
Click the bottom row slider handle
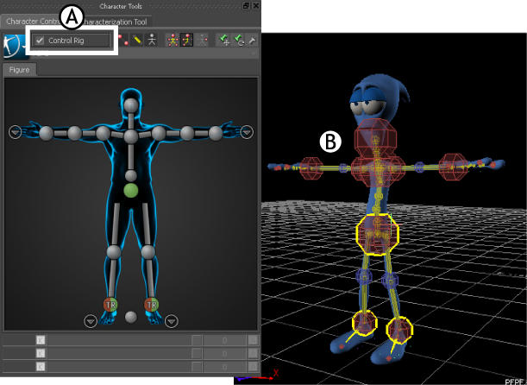pos(197,367)
